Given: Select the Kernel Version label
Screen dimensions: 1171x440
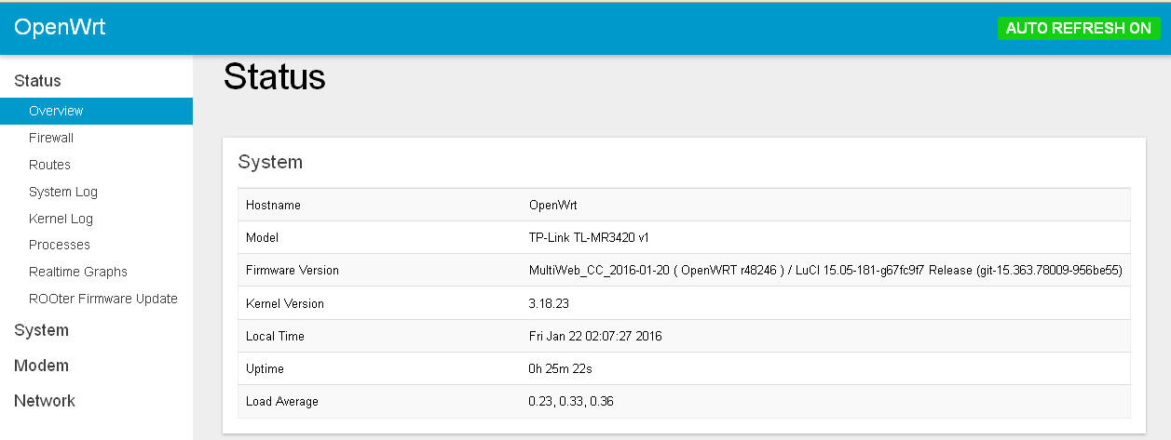Looking at the screenshot, I should click(285, 303).
